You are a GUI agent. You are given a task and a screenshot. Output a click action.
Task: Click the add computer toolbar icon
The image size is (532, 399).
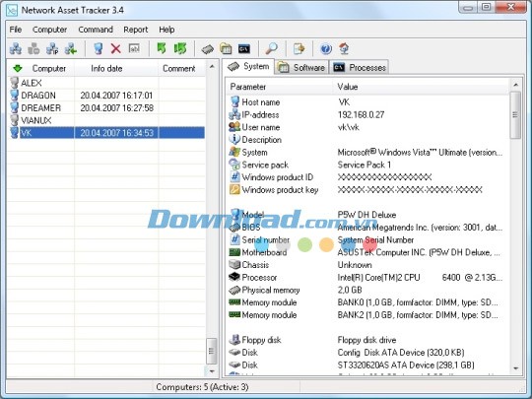[x=99, y=49]
